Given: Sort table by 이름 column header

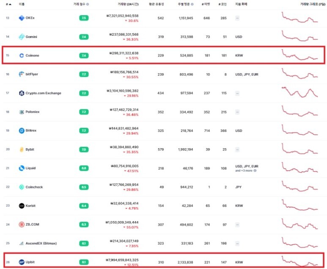Looking at the screenshot, I should [x=22, y=4].
